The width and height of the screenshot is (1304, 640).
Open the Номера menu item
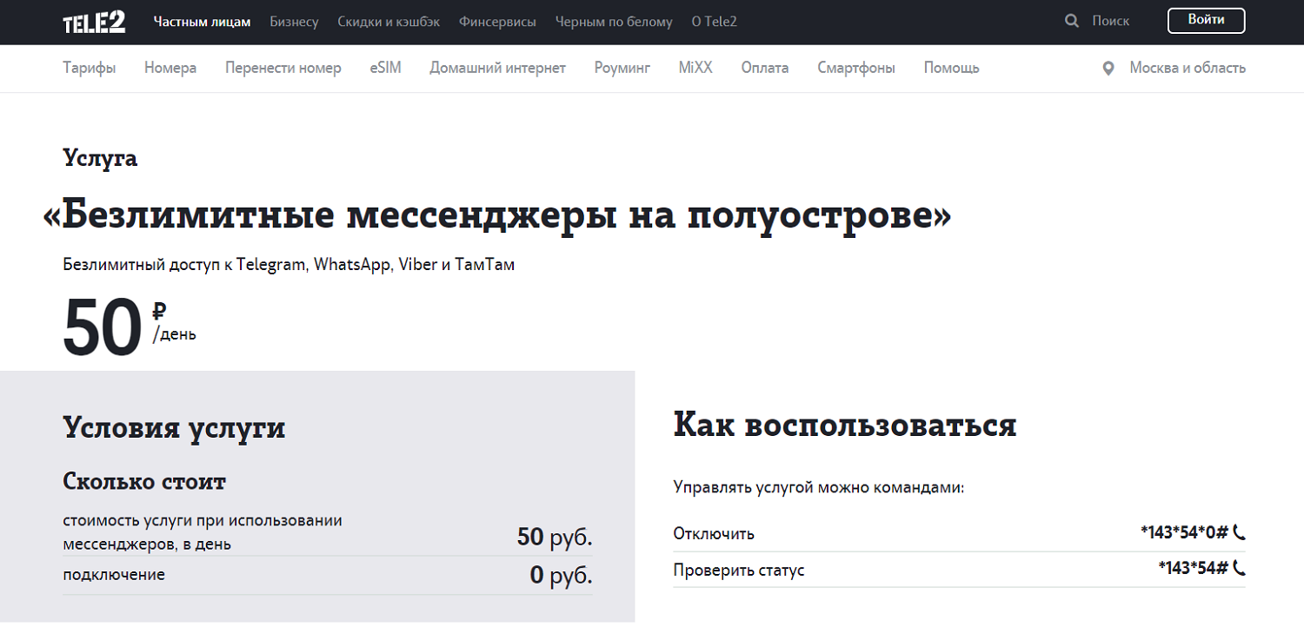[170, 68]
